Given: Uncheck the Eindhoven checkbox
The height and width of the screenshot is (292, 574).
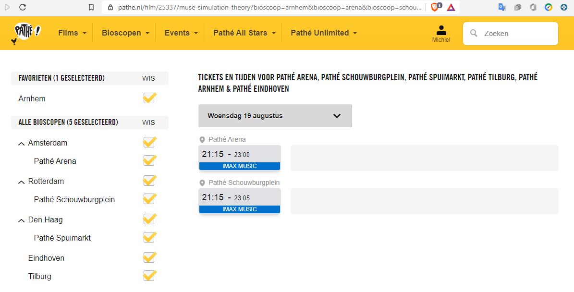Looking at the screenshot, I should [x=149, y=257].
